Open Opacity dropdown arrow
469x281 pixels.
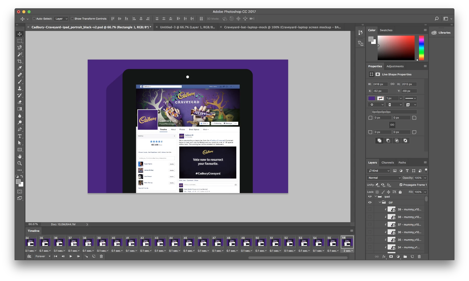click(x=425, y=178)
